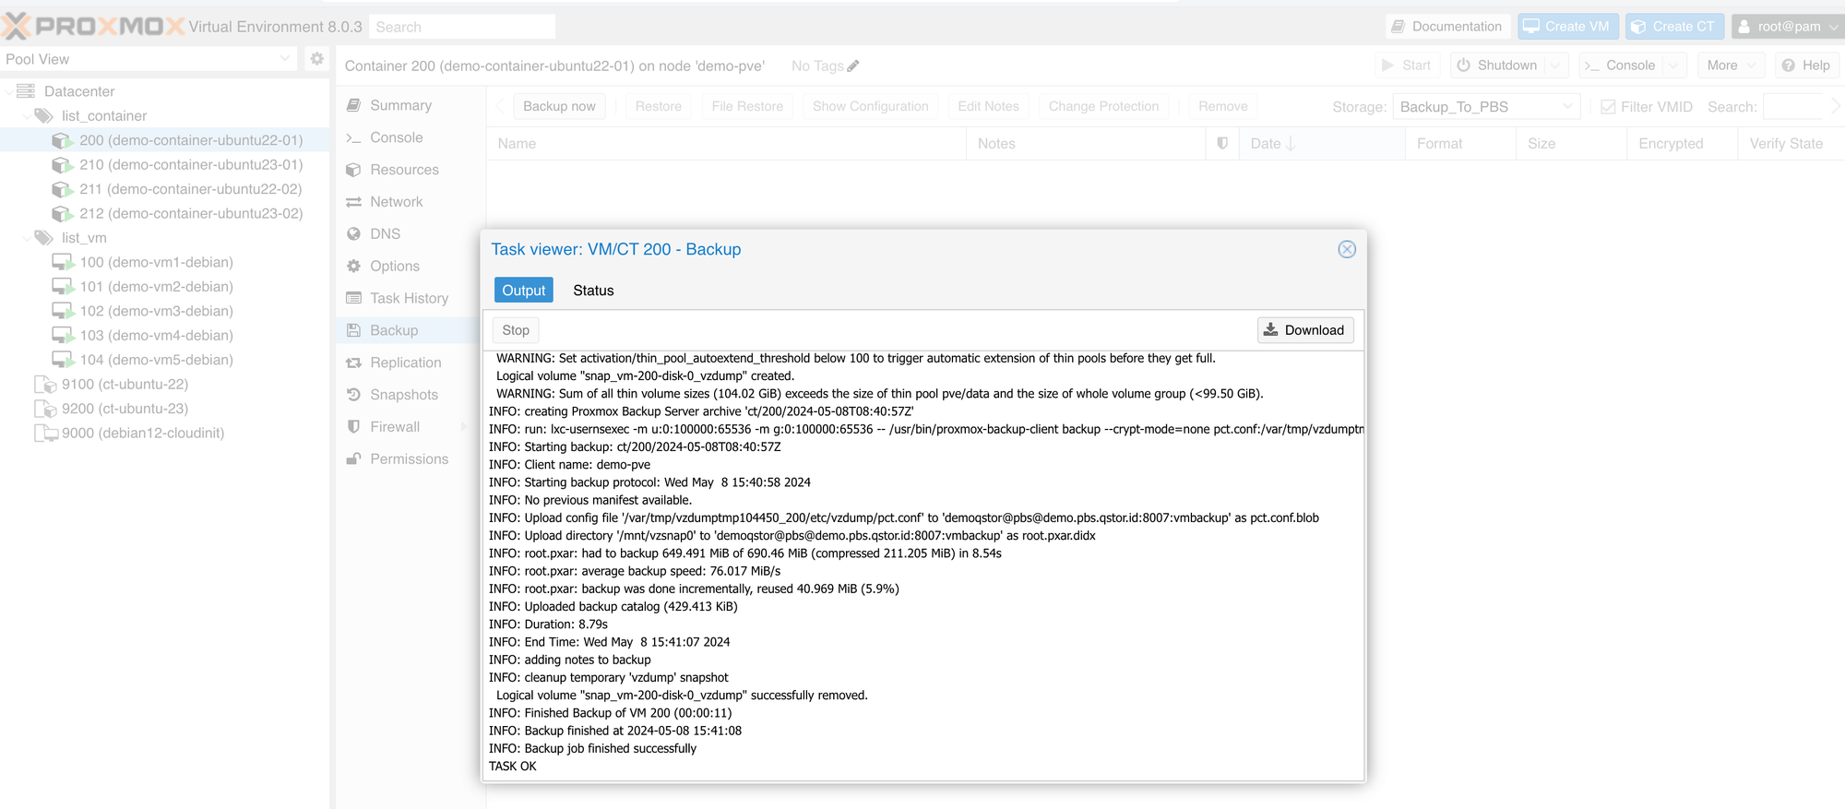The width and height of the screenshot is (1845, 809).
Task: Expand the Firewall submenu arrow
Action: [x=464, y=426]
